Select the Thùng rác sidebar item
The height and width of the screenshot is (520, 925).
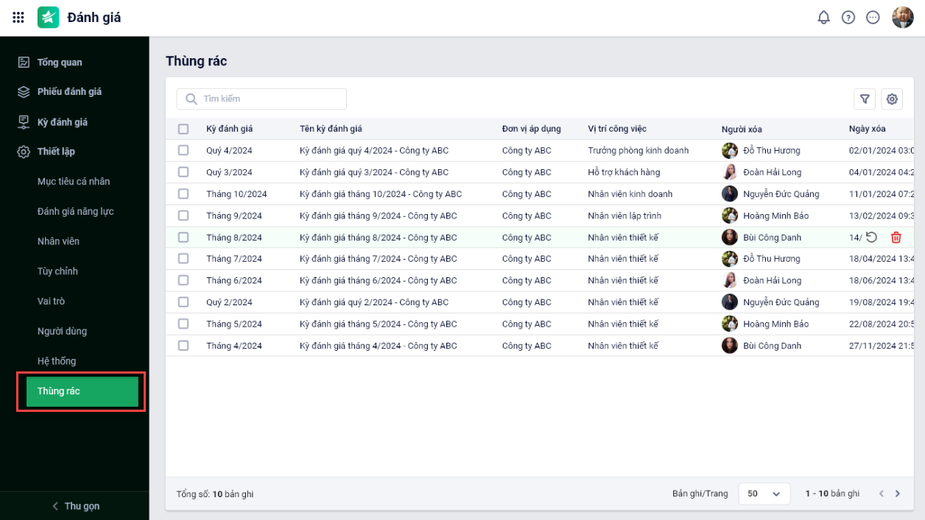click(82, 391)
